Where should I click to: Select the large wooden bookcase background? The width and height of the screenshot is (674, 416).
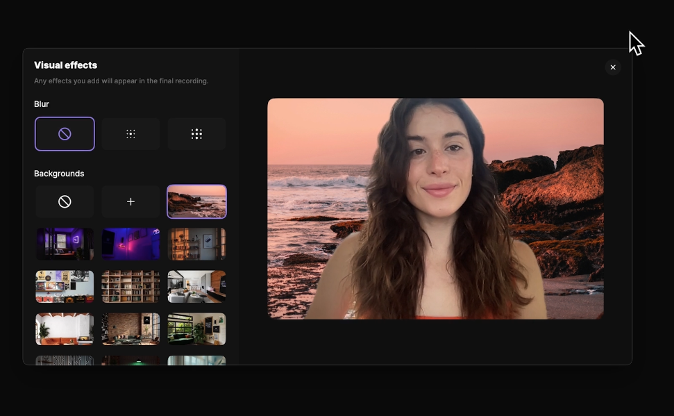coord(130,287)
